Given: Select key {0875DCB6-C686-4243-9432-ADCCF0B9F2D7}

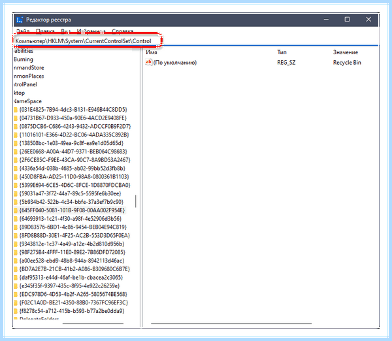Looking at the screenshot, I should point(75,126).
